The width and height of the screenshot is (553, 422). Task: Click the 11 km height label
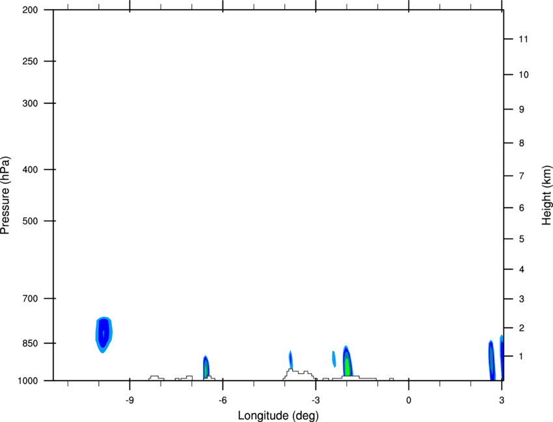click(523, 39)
